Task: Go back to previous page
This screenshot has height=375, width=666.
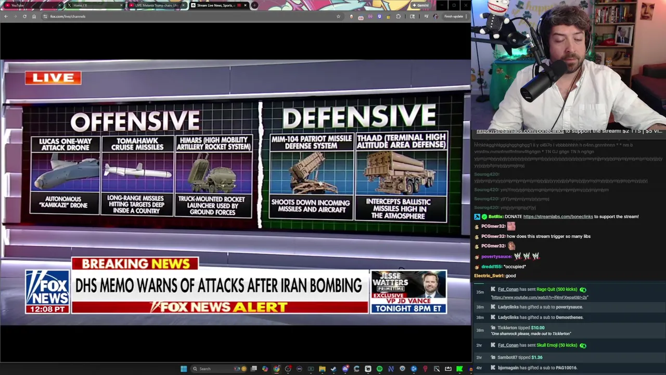Action: tap(6, 16)
